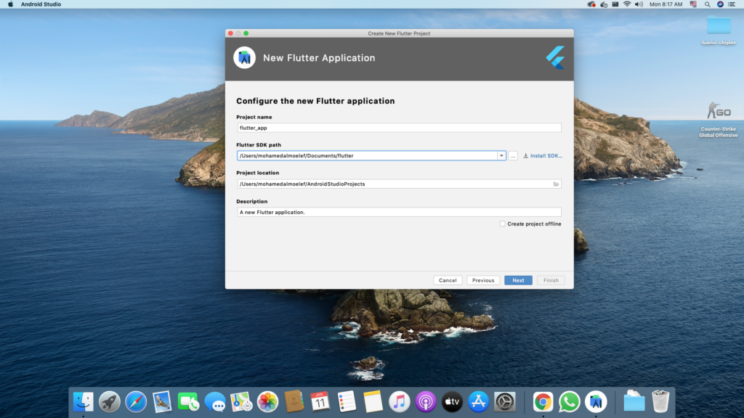Open Apple TV from the dock
Image resolution: width=744 pixels, height=418 pixels.
coord(452,402)
